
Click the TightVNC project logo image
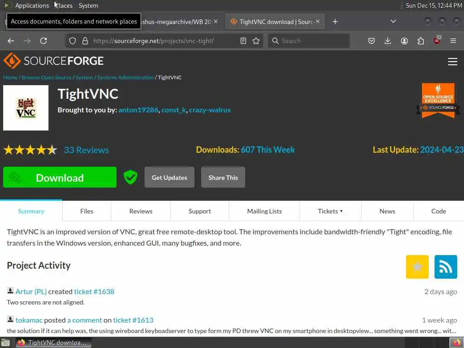coord(26,108)
